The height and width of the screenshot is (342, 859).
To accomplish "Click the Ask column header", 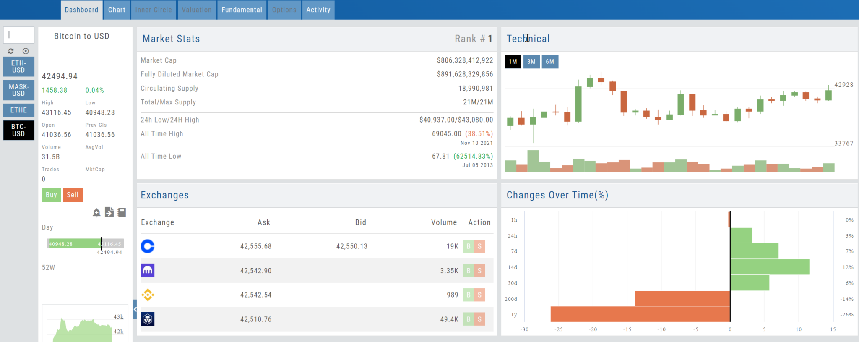I will [264, 222].
